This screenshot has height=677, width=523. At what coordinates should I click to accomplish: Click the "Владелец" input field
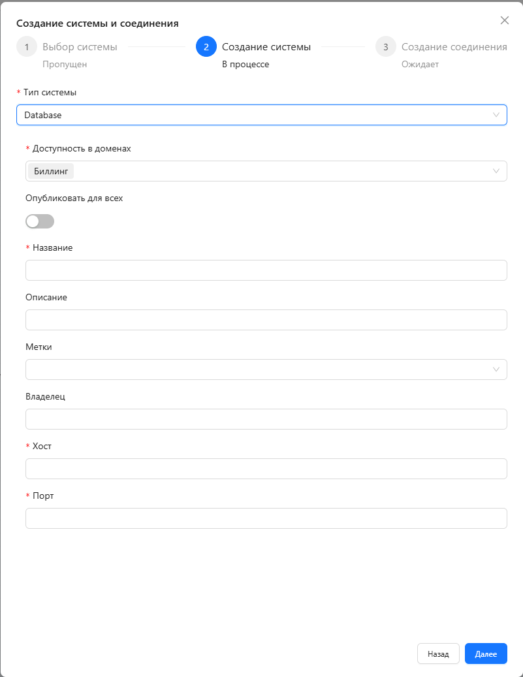coord(266,419)
